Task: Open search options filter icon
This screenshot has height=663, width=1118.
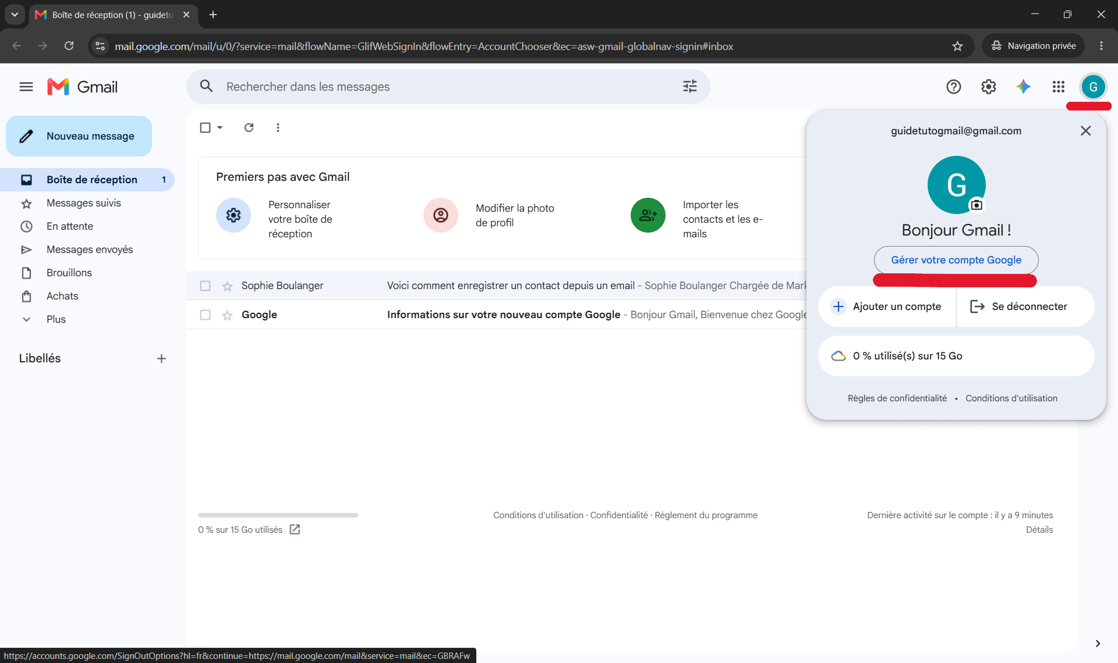Action: (x=689, y=87)
